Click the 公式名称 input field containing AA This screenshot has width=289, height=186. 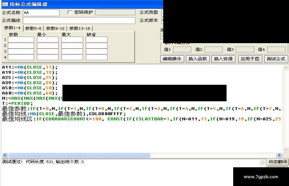pyautogui.click(x=41, y=13)
